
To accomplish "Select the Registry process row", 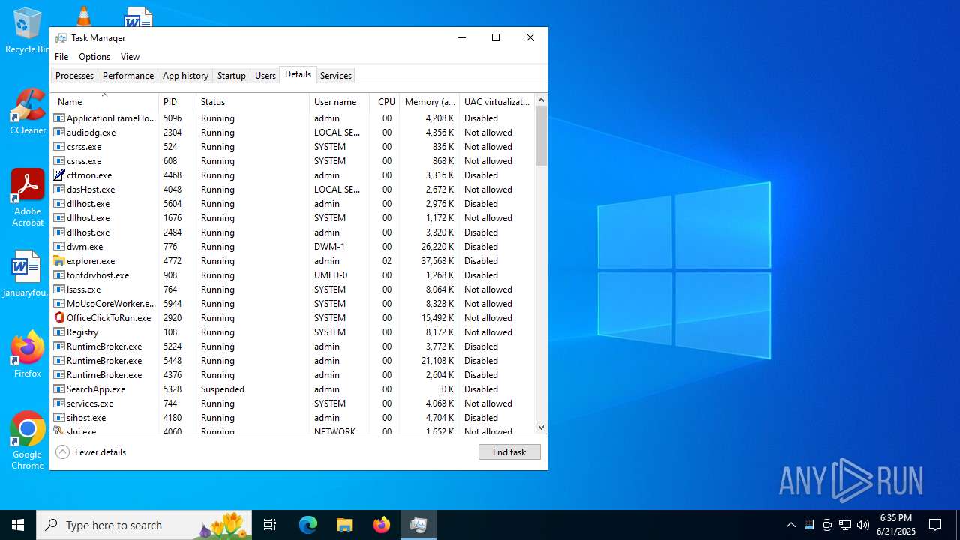I will (x=292, y=332).
